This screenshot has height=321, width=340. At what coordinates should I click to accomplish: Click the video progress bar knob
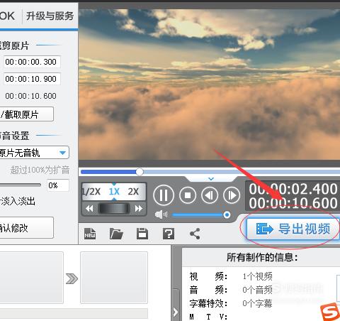click(140, 172)
